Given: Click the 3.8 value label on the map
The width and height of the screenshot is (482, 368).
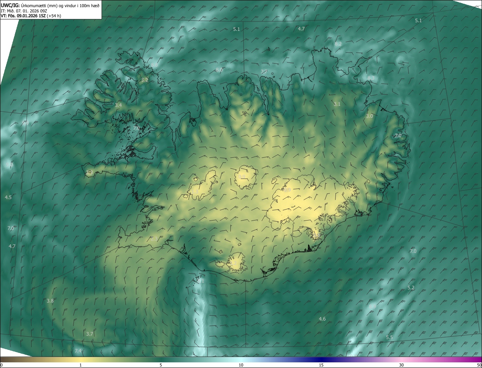Looking at the screenshot, I should click(x=50, y=301).
